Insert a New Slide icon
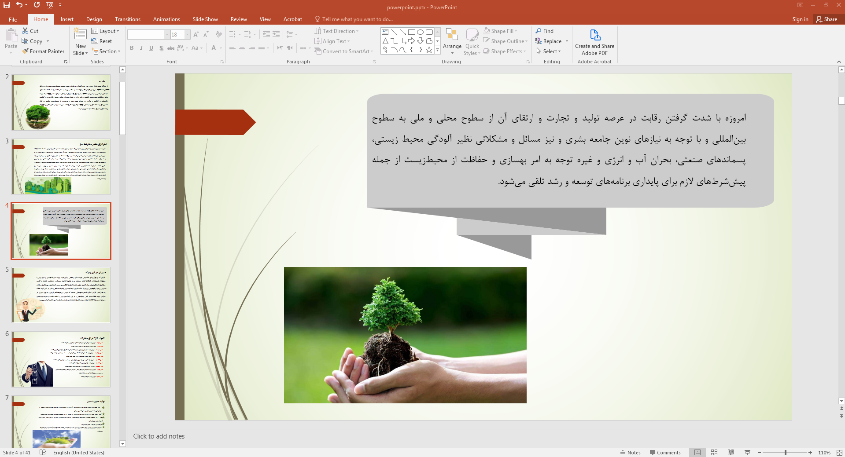 click(80, 34)
